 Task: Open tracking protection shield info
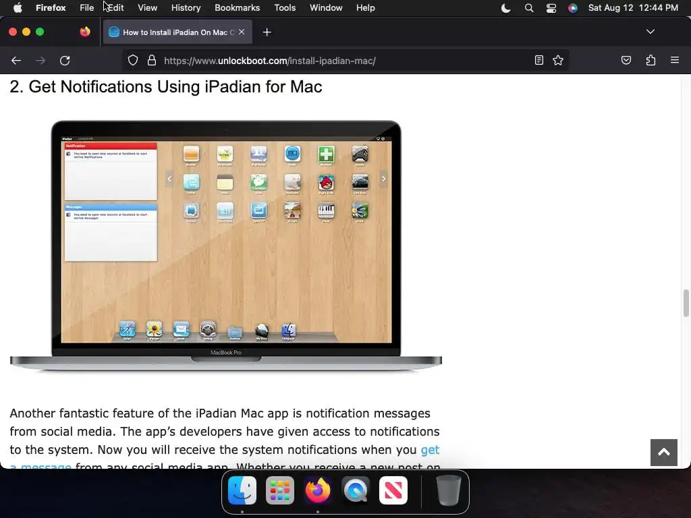coord(133,60)
